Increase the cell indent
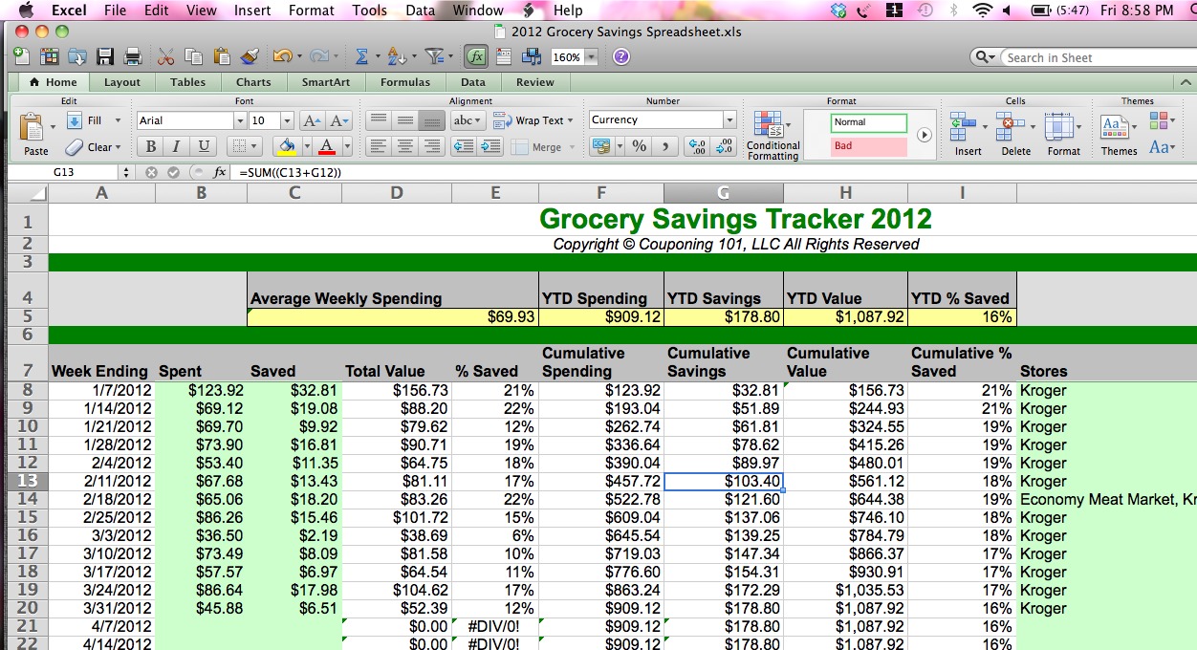Viewport: 1197px width, 650px height. [x=490, y=146]
